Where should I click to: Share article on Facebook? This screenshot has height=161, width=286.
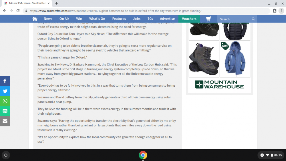point(5,81)
